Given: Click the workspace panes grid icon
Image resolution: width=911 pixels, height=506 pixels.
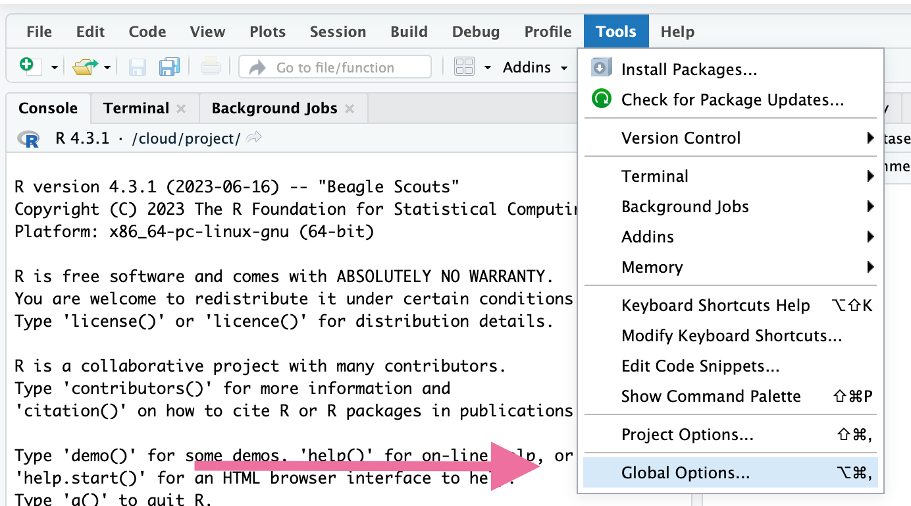Looking at the screenshot, I should (465, 67).
